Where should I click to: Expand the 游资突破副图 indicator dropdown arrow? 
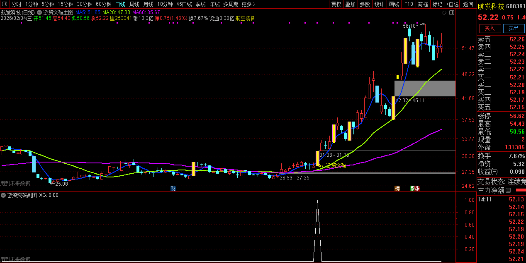coord(4,195)
